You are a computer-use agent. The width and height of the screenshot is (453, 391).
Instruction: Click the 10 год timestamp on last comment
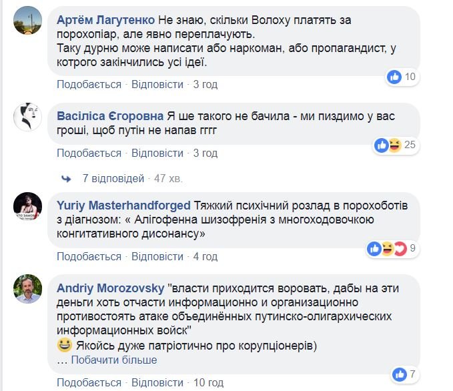point(208,383)
